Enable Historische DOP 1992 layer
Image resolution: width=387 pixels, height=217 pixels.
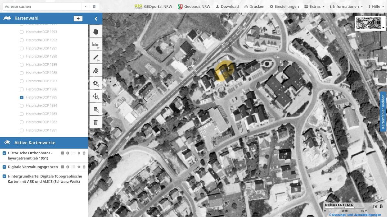pos(22,40)
